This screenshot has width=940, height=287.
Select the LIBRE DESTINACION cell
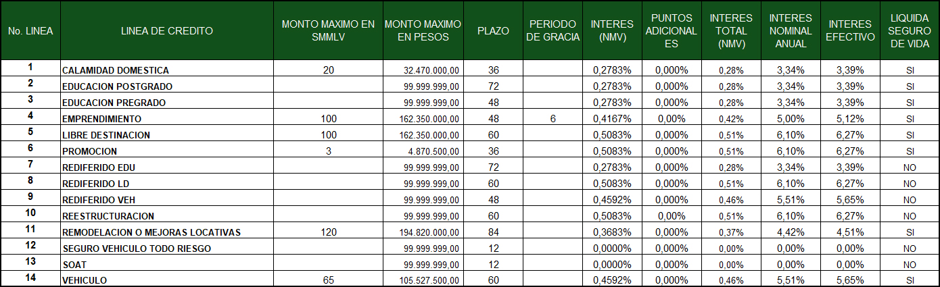[x=167, y=135]
